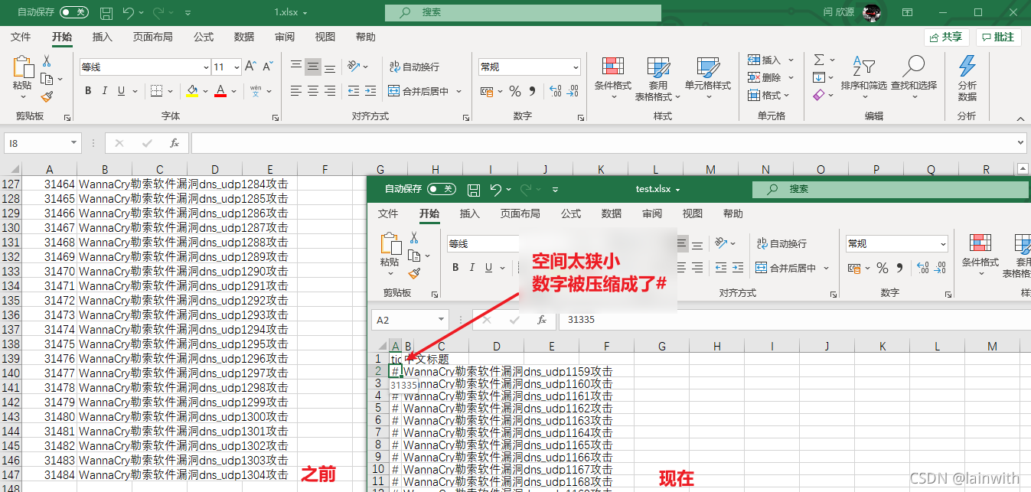Toggle AutoSave switch in test.xlsx window

click(441, 189)
